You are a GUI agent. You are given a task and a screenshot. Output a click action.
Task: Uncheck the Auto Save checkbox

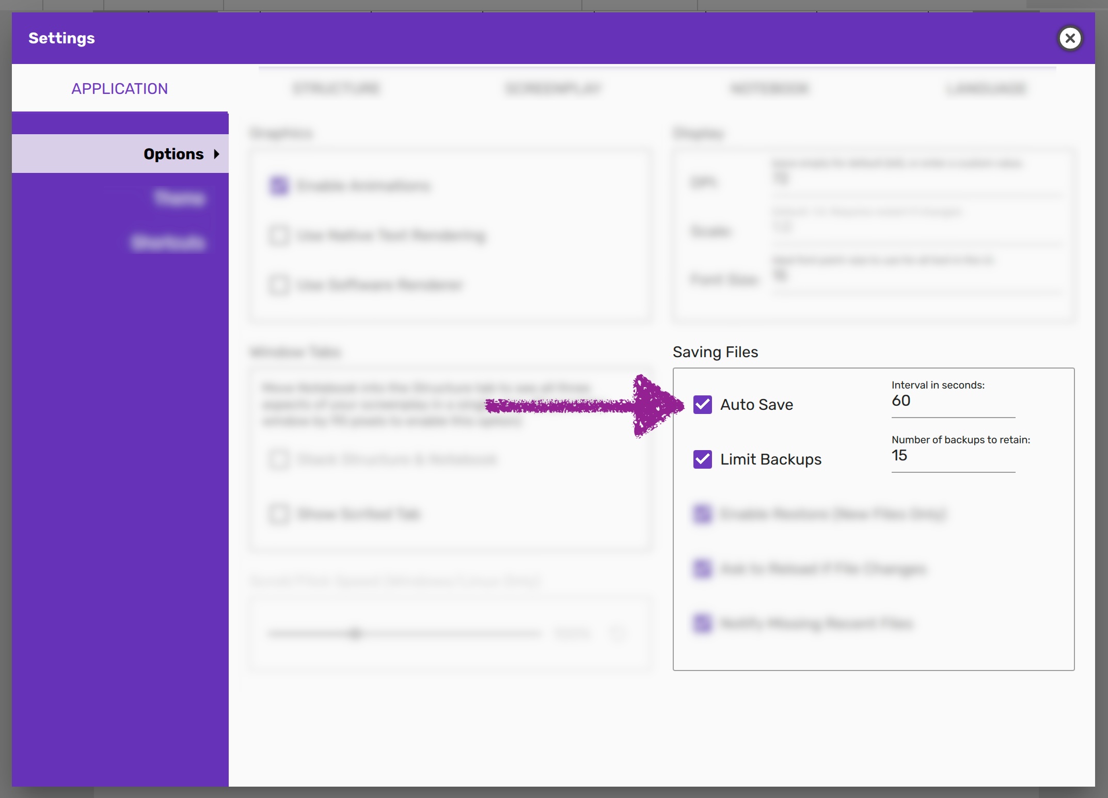[x=702, y=404]
